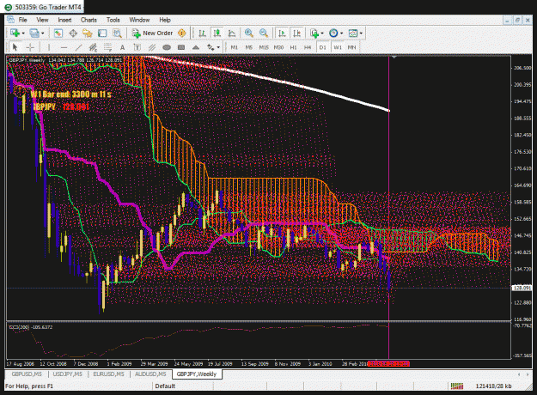The height and width of the screenshot is (395, 537).
Task: Open the Navigator folder-star icon
Action: pos(88,33)
